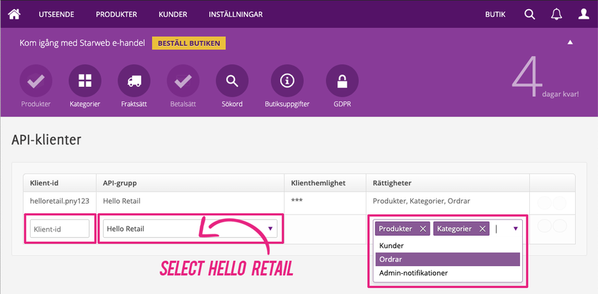Toggle the Rättigheter dropdown arrow

coord(515,228)
